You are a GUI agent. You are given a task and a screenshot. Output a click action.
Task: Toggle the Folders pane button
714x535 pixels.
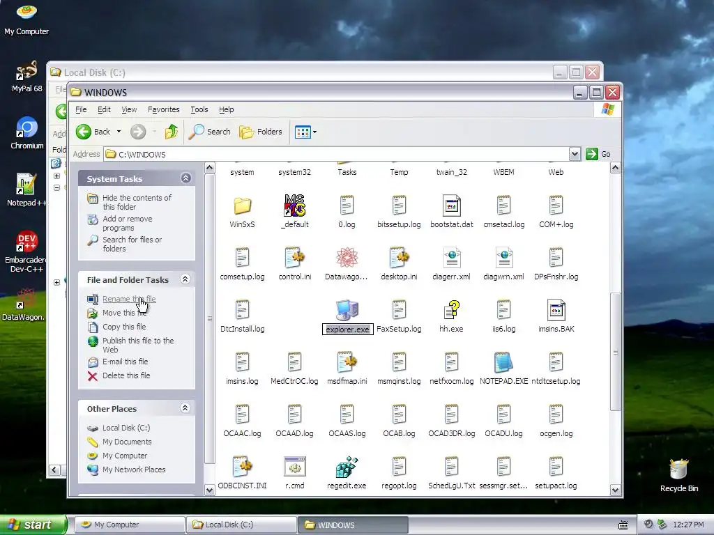tap(261, 132)
